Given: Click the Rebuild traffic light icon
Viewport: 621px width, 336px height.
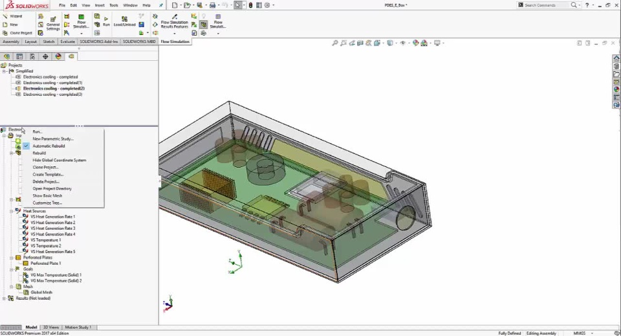Looking at the screenshot, I should pos(251,5).
